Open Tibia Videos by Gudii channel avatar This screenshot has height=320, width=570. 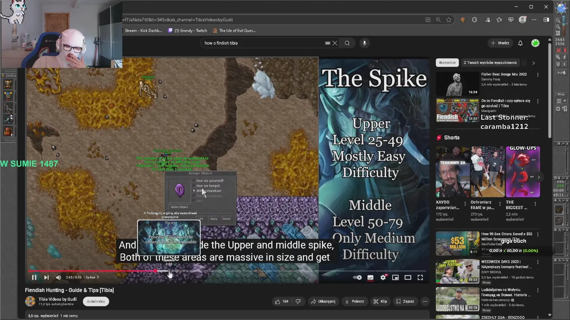pyautogui.click(x=30, y=301)
